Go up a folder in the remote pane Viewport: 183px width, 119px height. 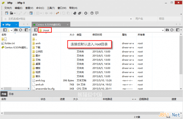tap(167, 30)
